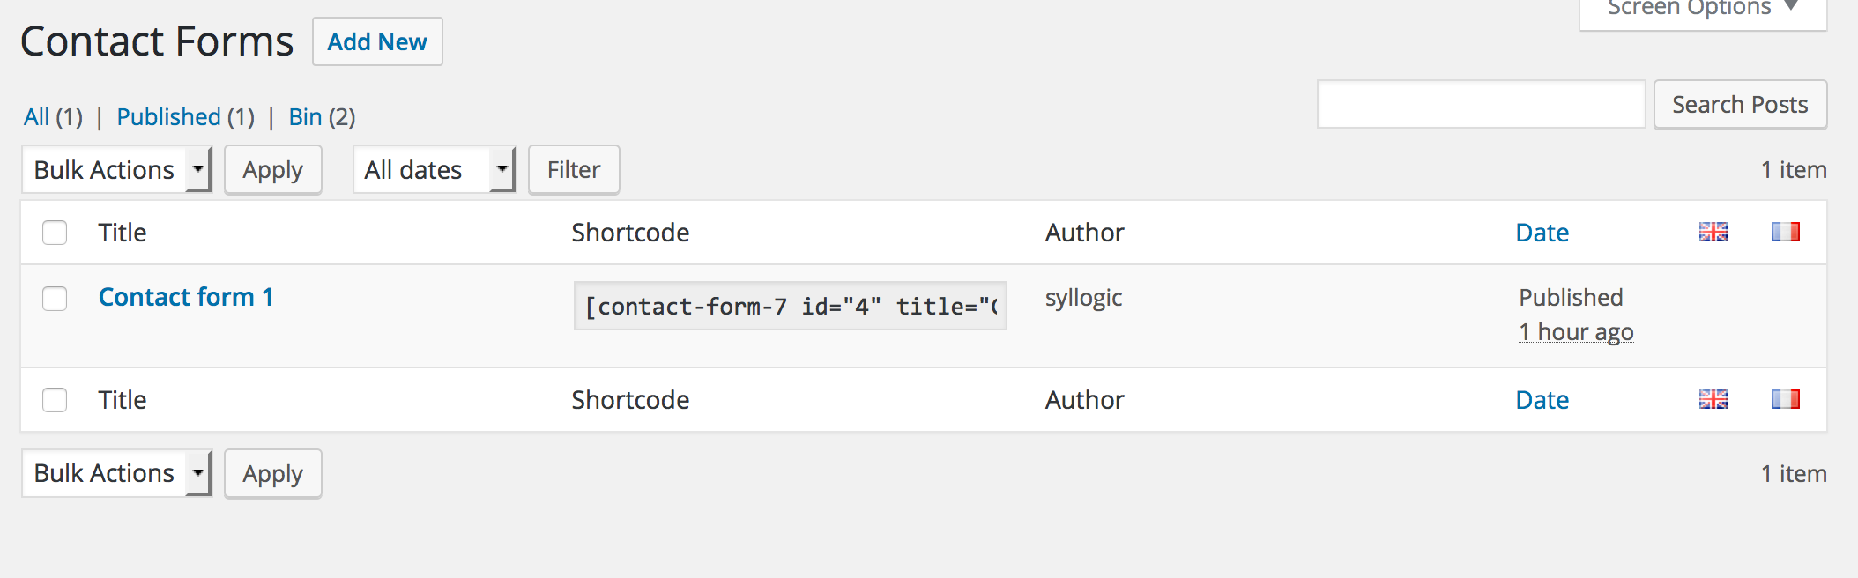Select the Contact form 1 row checkbox

55,299
